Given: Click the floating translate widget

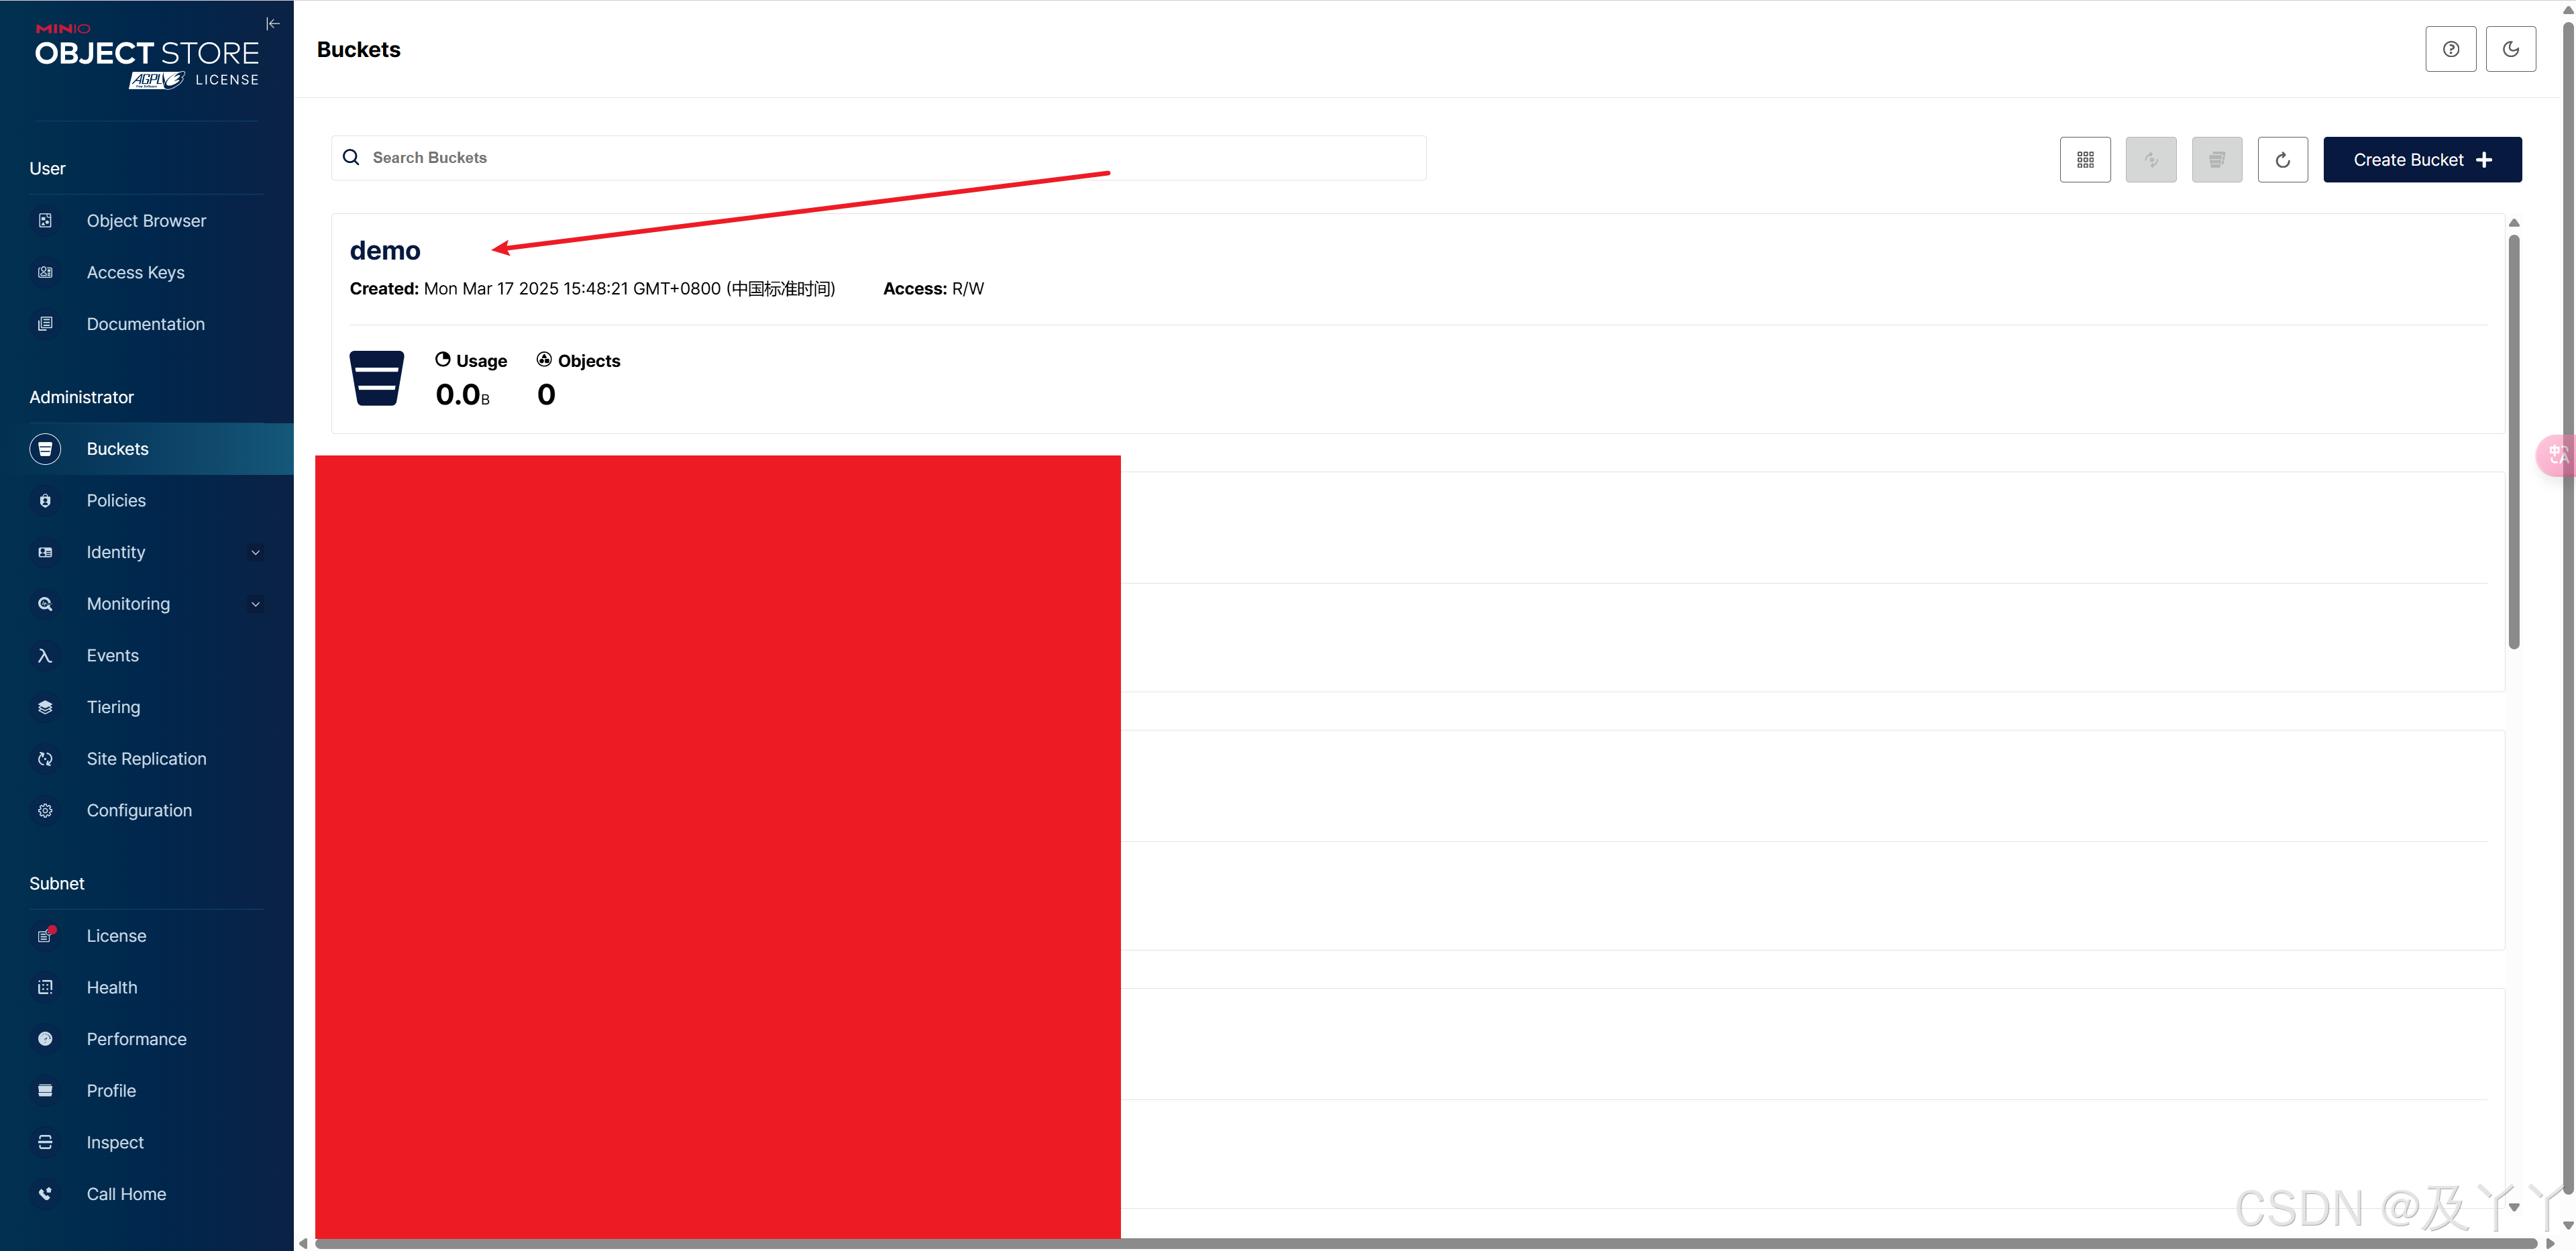Looking at the screenshot, I should (2558, 456).
